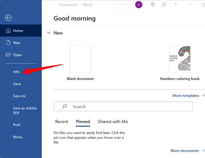
Task: Select New in the sidebar
Action: [x=21, y=43]
